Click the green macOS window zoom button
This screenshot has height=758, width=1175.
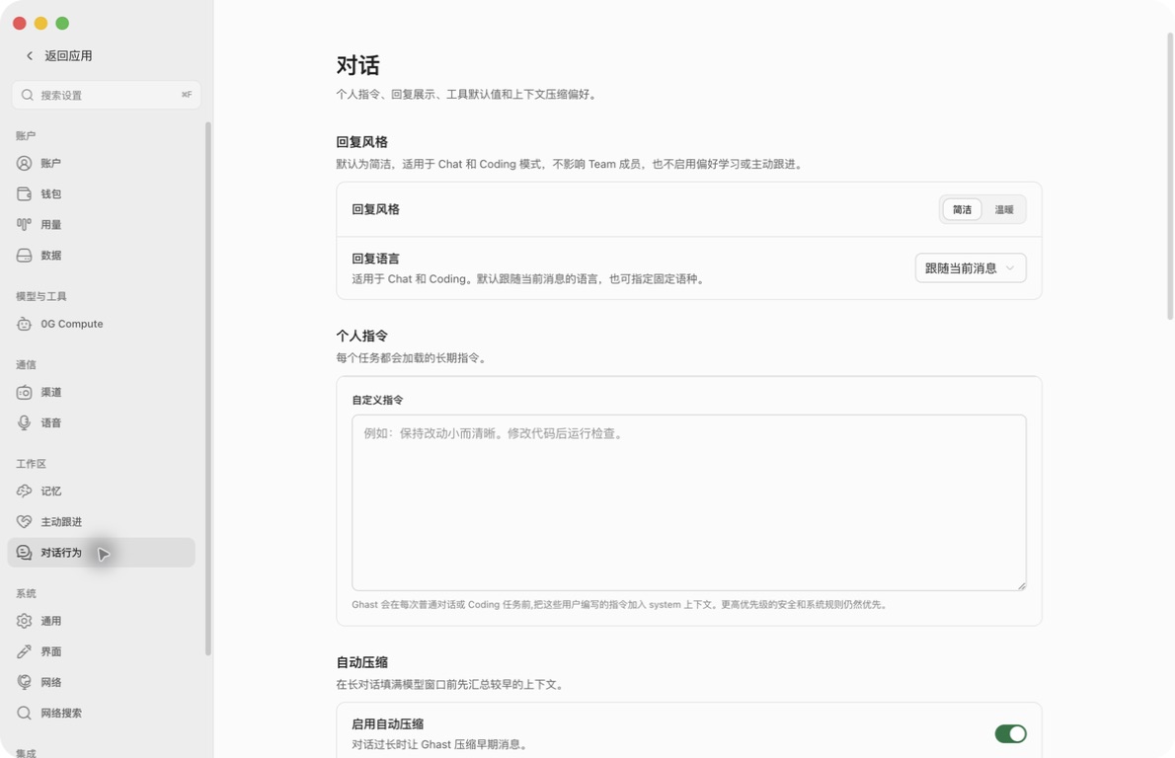[62, 24]
